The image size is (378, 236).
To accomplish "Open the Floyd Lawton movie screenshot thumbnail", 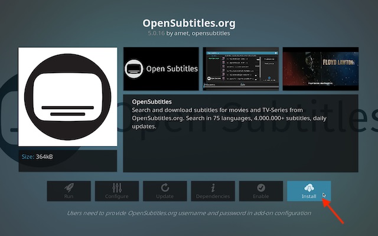I will [321, 69].
